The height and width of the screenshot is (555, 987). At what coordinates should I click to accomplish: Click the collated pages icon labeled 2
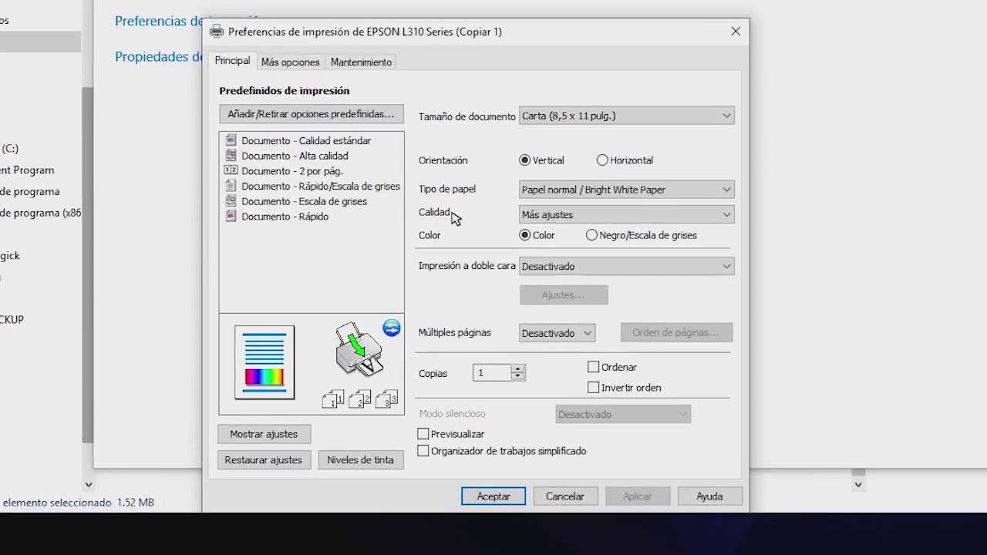click(x=359, y=399)
